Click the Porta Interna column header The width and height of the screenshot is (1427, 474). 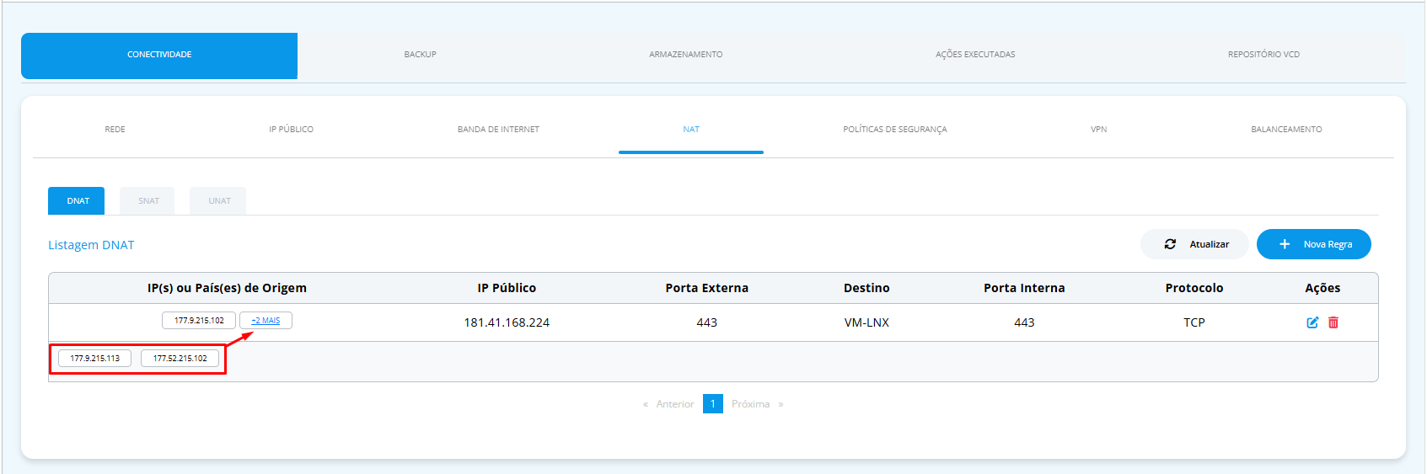point(1024,288)
